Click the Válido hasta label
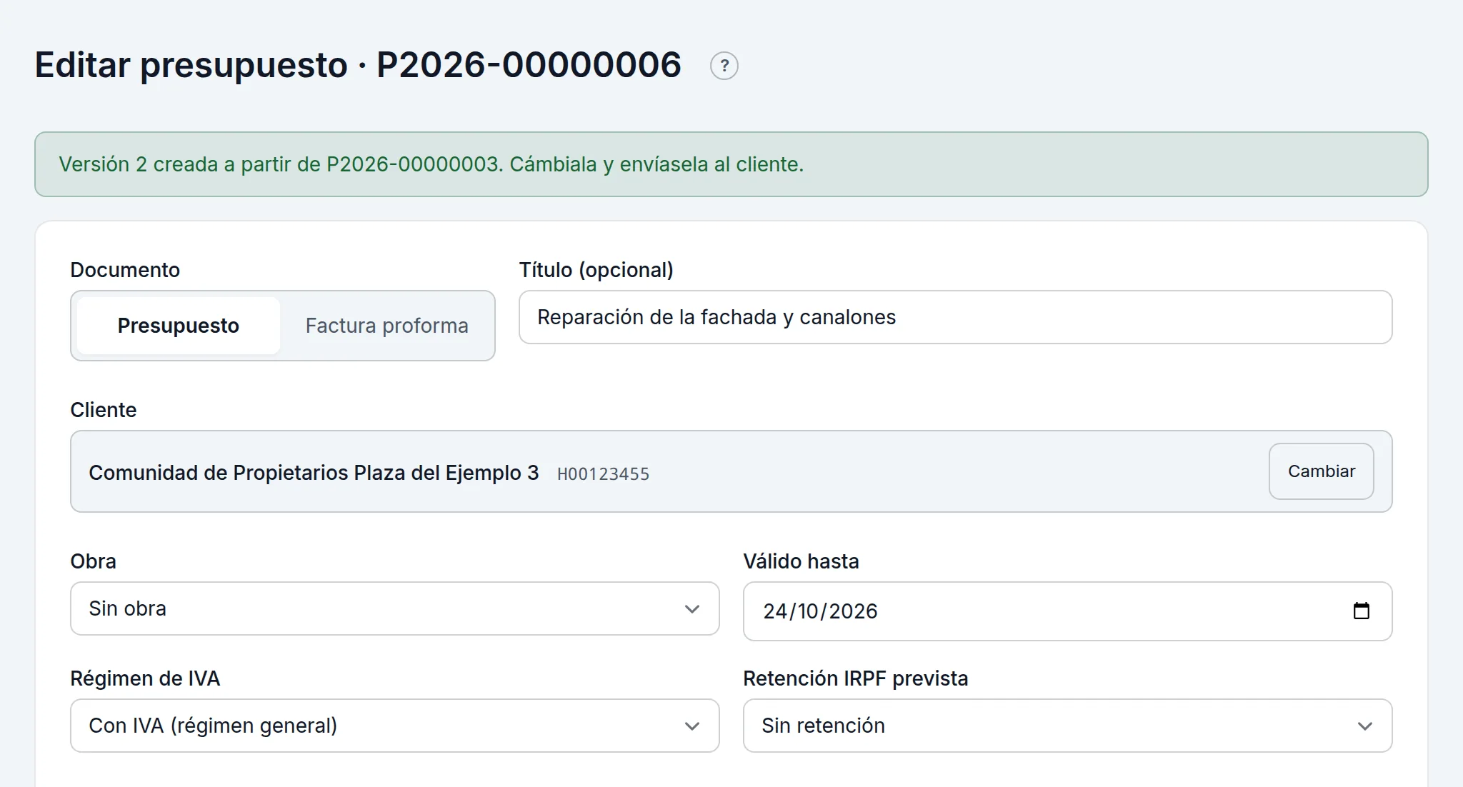Viewport: 1463px width, 787px height. coord(801,561)
